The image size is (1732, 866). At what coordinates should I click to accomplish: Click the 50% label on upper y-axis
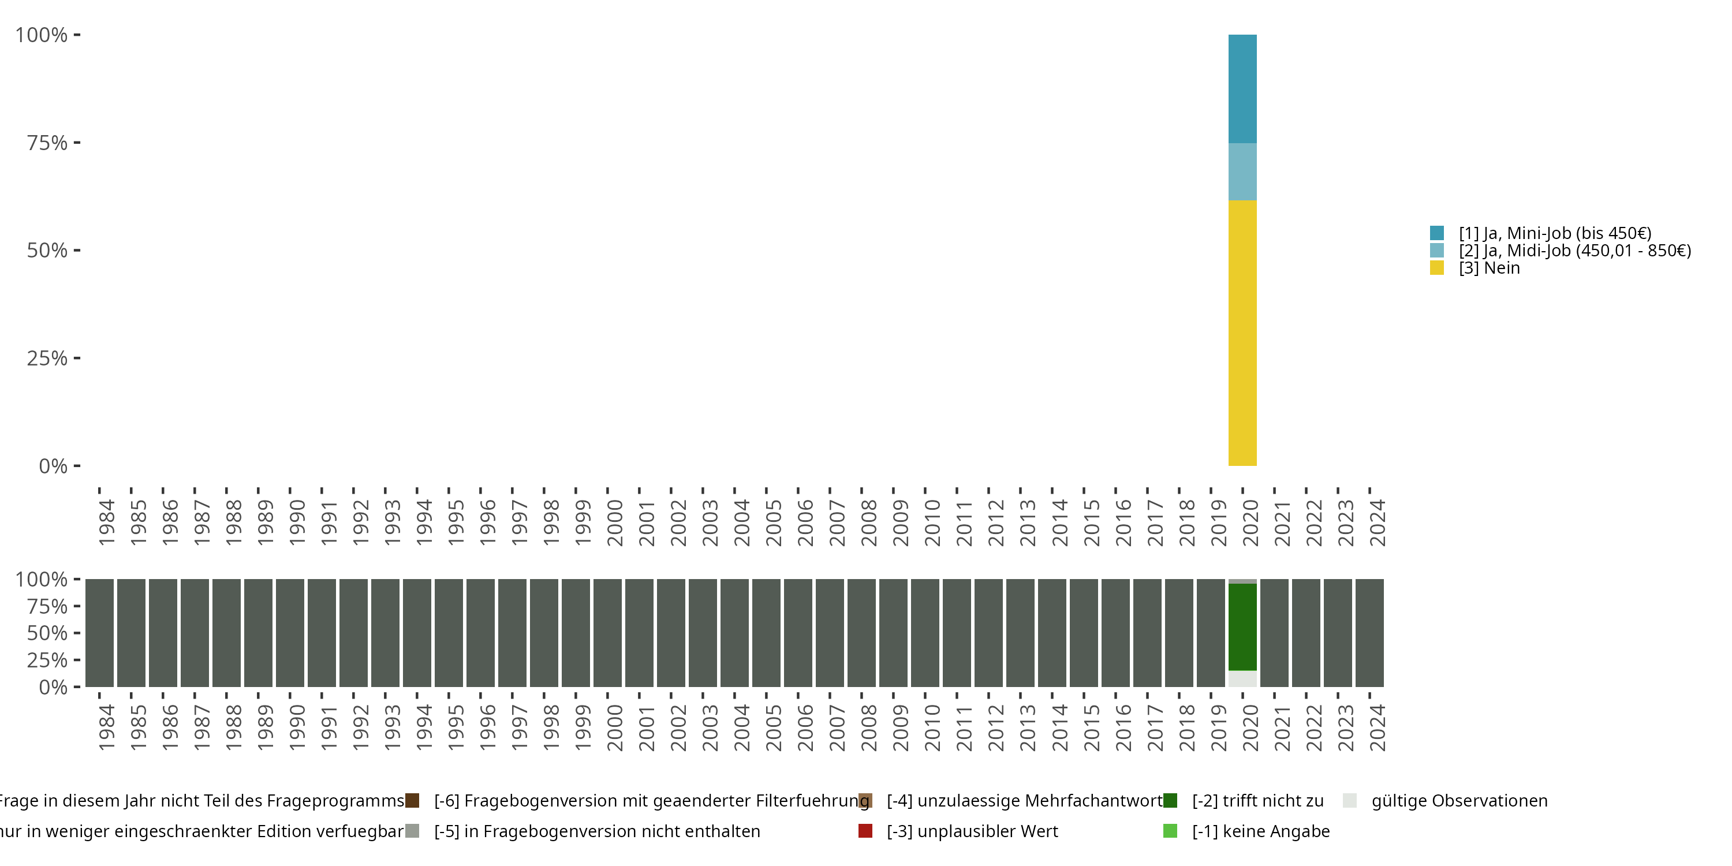(x=47, y=251)
